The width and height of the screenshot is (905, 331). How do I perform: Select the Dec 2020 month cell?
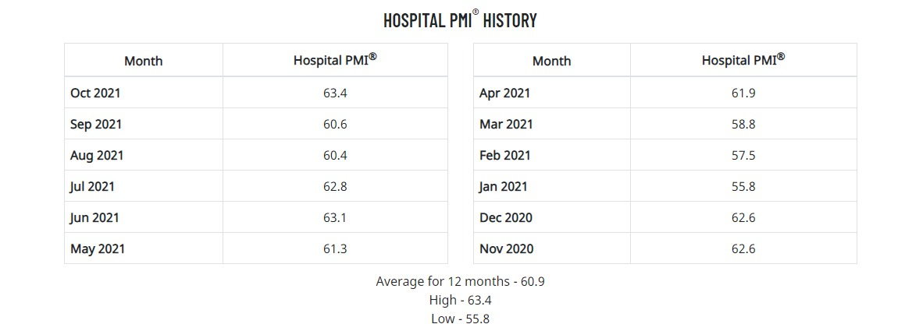[x=506, y=217]
